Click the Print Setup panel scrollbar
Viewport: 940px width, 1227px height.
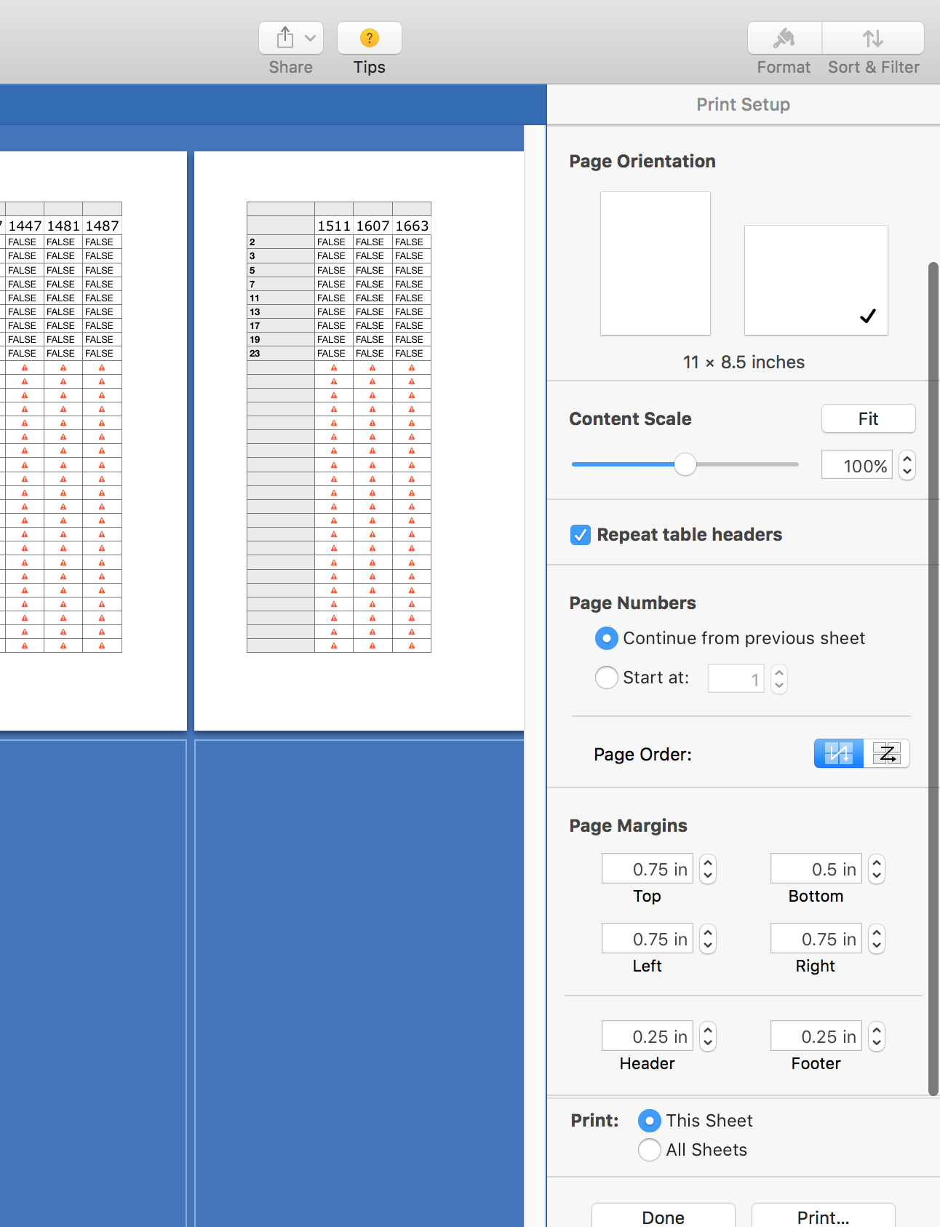[x=933, y=678]
